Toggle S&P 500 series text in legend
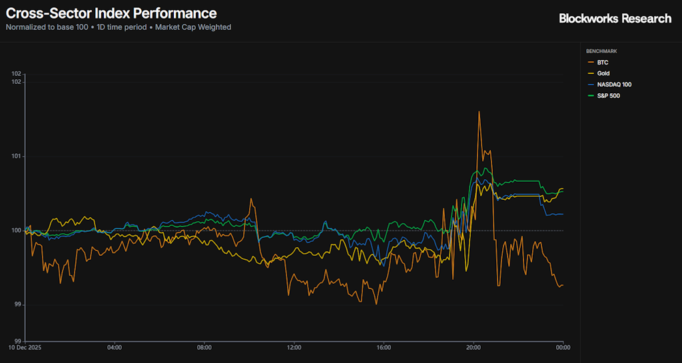This screenshot has width=682, height=363. (609, 96)
